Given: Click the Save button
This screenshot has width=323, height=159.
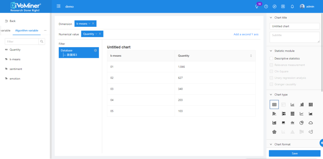Looking at the screenshot, I should pyautogui.click(x=294, y=153).
